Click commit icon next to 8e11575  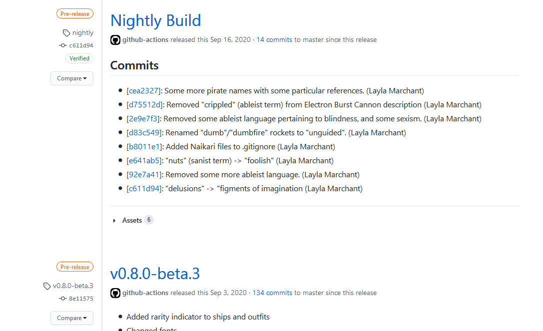coord(63,299)
